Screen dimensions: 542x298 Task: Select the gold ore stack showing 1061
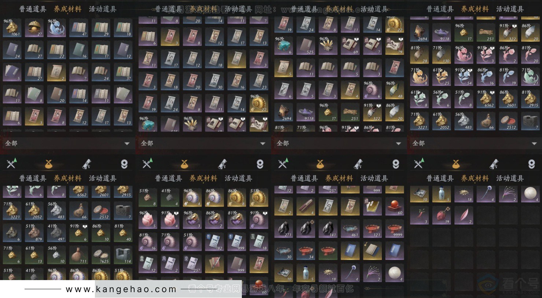point(12,28)
